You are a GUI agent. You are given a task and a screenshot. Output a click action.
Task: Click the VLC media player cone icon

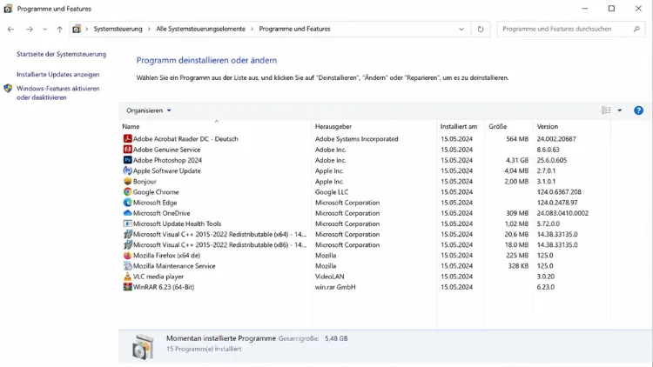coord(127,277)
